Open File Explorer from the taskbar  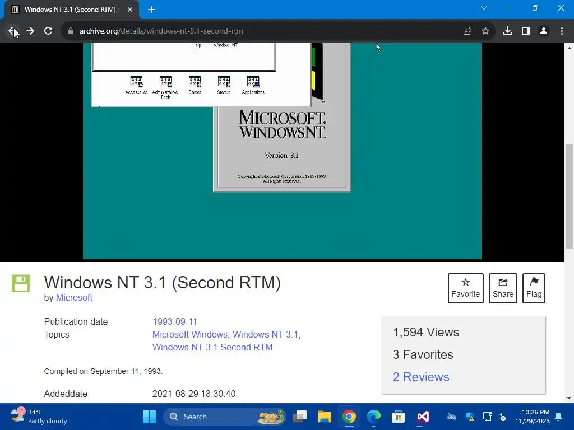[x=325, y=417]
